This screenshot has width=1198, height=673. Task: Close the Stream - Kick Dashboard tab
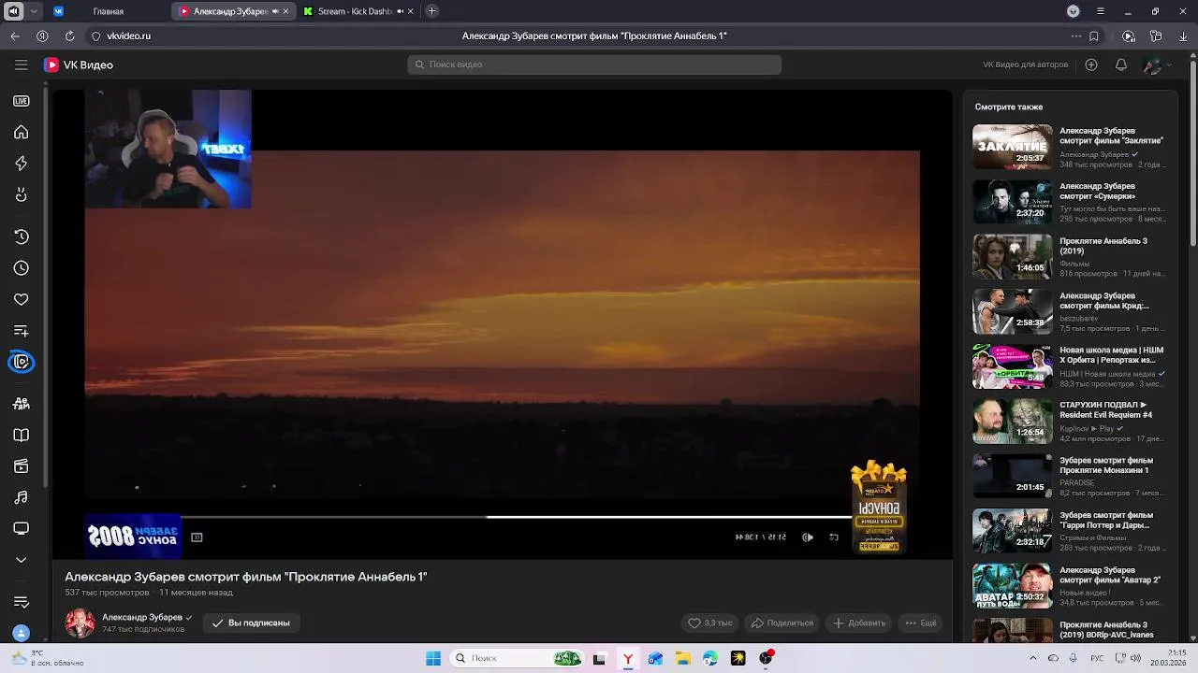411,11
